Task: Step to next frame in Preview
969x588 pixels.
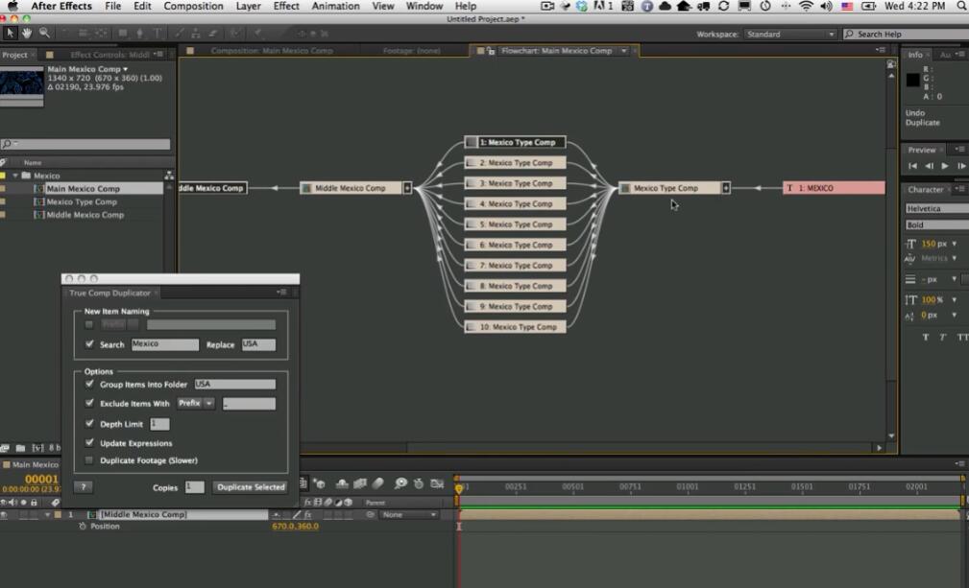Action: tap(961, 166)
